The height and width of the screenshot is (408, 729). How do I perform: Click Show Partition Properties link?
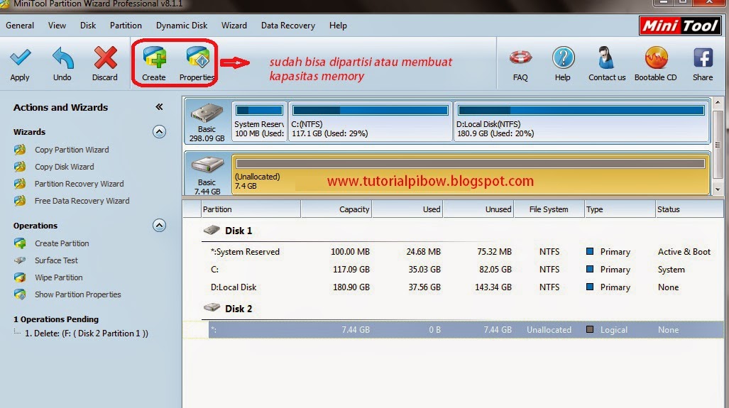(77, 294)
